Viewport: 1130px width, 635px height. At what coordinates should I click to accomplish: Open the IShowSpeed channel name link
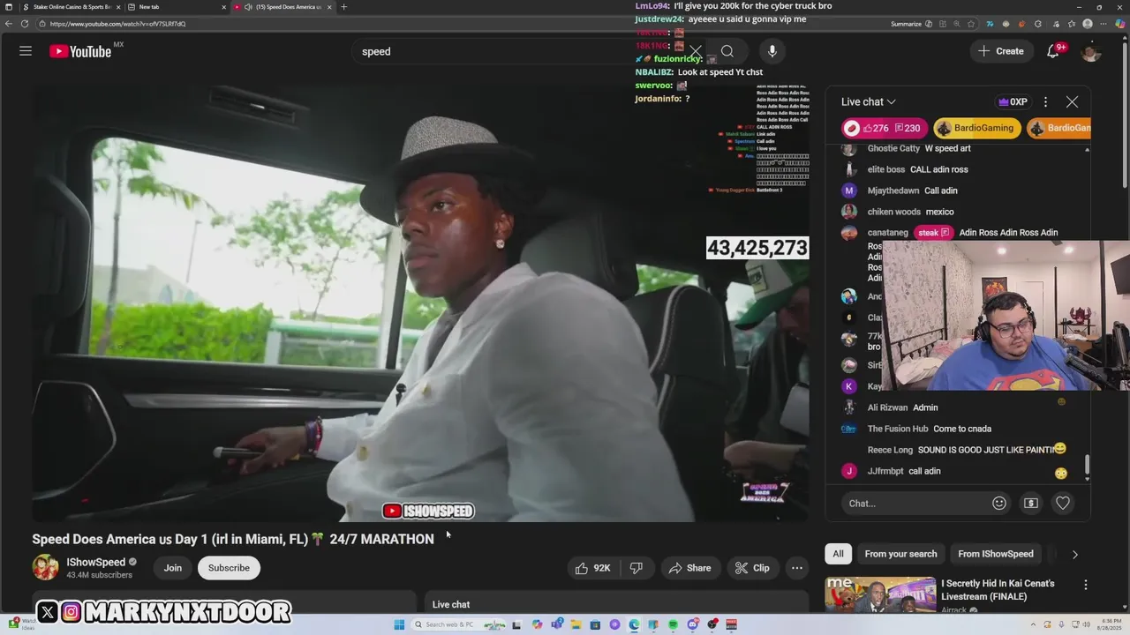coord(95,562)
